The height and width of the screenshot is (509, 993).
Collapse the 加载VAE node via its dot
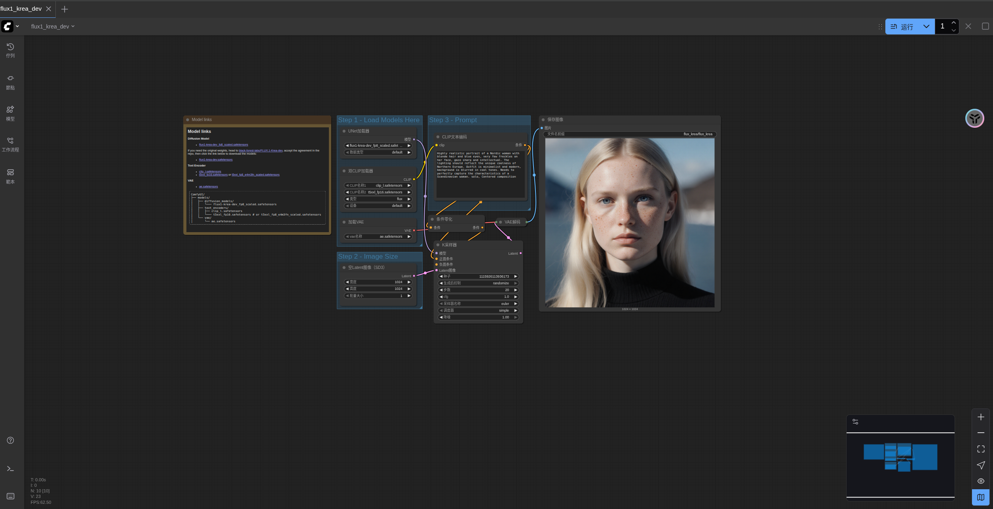point(344,222)
